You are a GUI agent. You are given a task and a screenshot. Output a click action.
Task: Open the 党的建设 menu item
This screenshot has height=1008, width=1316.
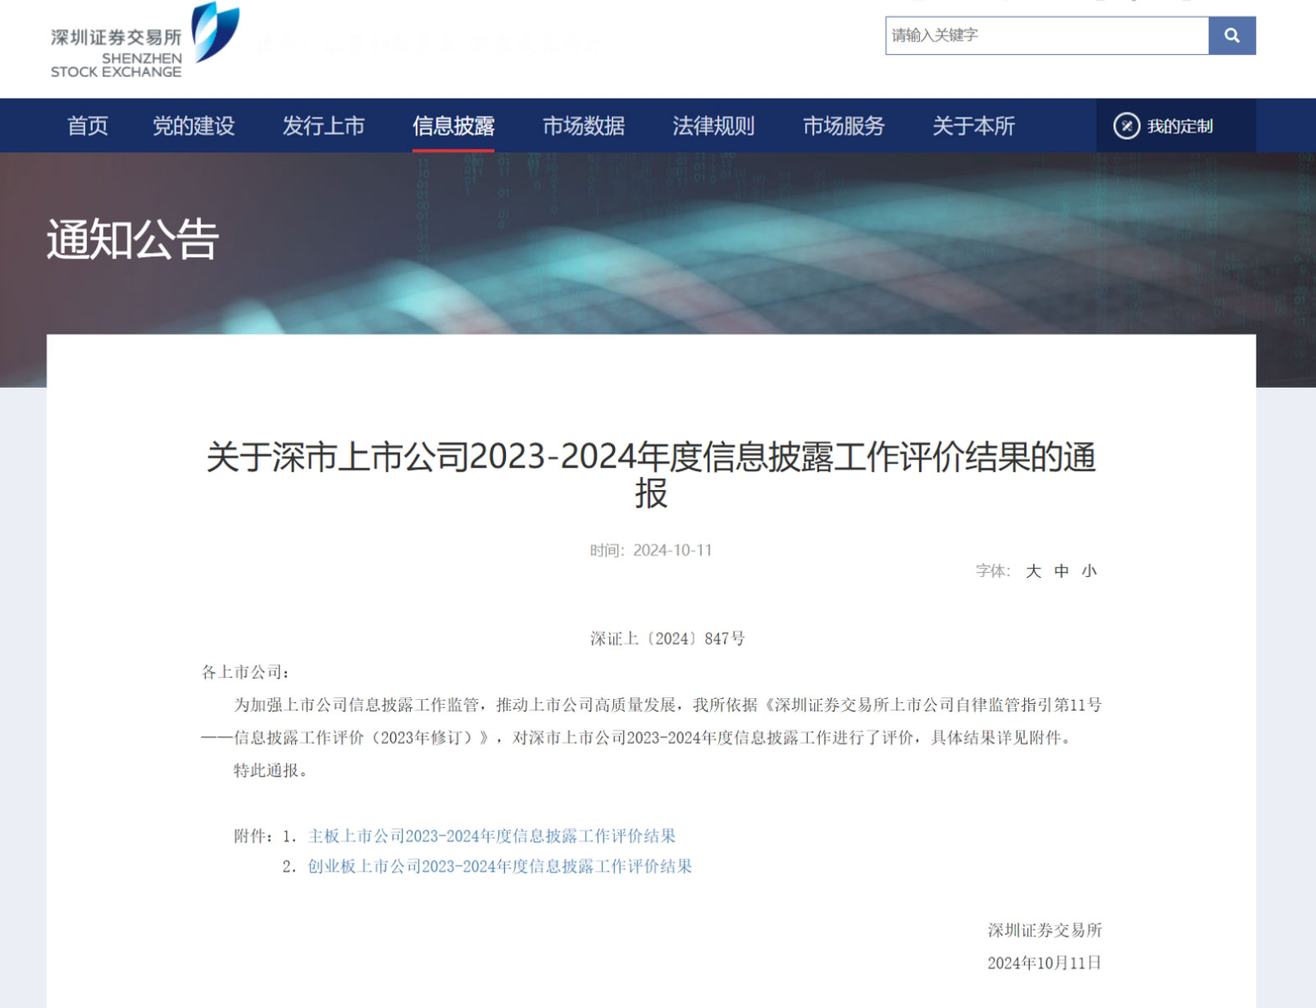click(x=194, y=127)
